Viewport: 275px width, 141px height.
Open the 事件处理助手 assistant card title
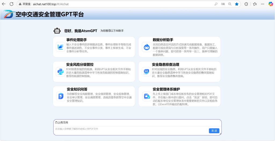(x=77, y=40)
